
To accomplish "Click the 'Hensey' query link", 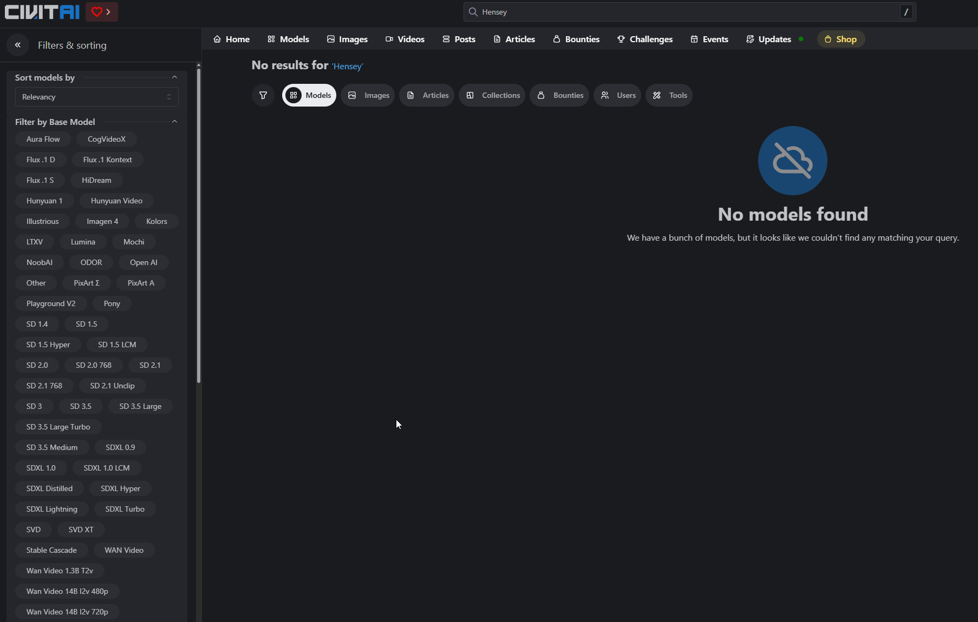I will click(347, 67).
